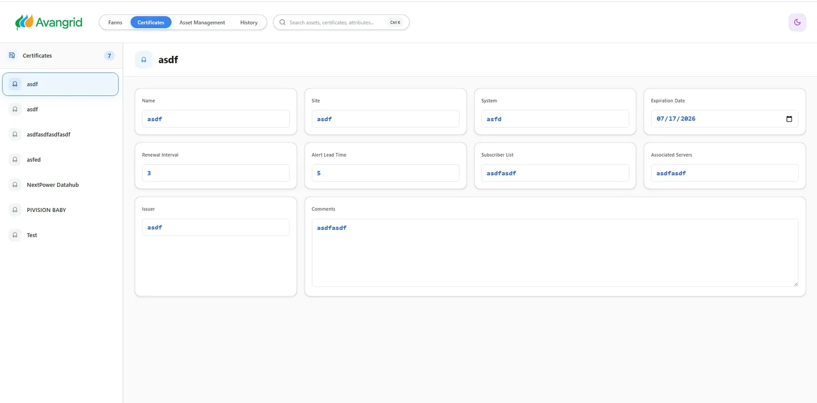Image resolution: width=817 pixels, height=403 pixels.
Task: Click the Certificates sidebar header icon
Action: (x=12, y=56)
